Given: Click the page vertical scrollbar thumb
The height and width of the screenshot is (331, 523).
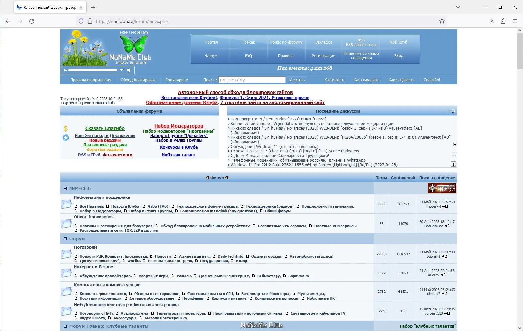Looking at the screenshot, I should pos(520,51).
